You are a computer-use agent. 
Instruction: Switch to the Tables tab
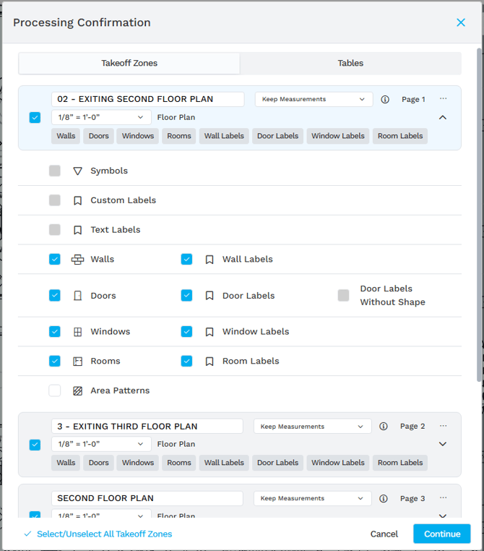pyautogui.click(x=350, y=63)
